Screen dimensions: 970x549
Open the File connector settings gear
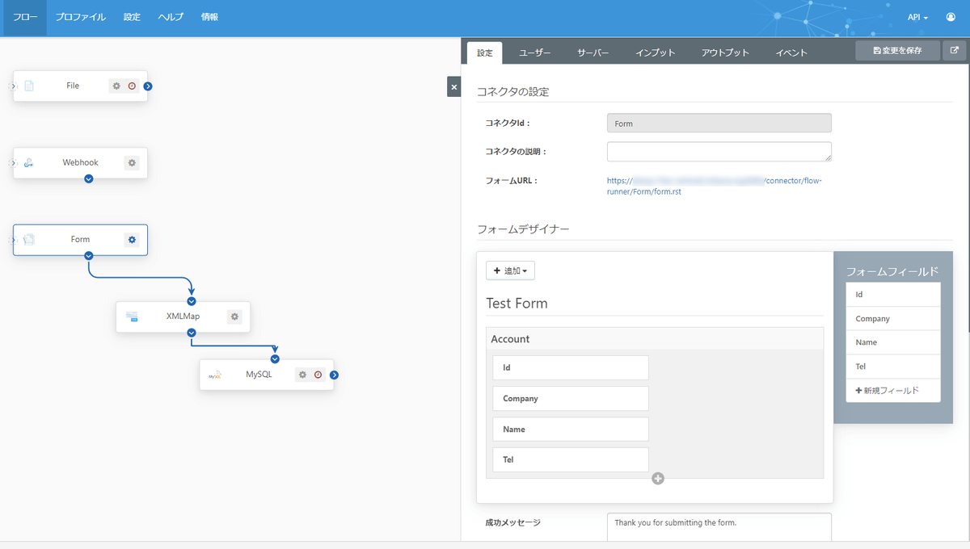[116, 86]
